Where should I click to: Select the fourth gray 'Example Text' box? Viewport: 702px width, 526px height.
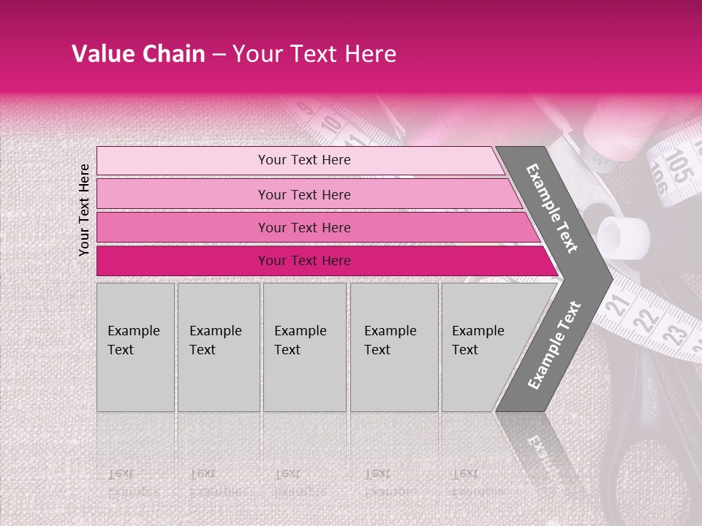[393, 347]
